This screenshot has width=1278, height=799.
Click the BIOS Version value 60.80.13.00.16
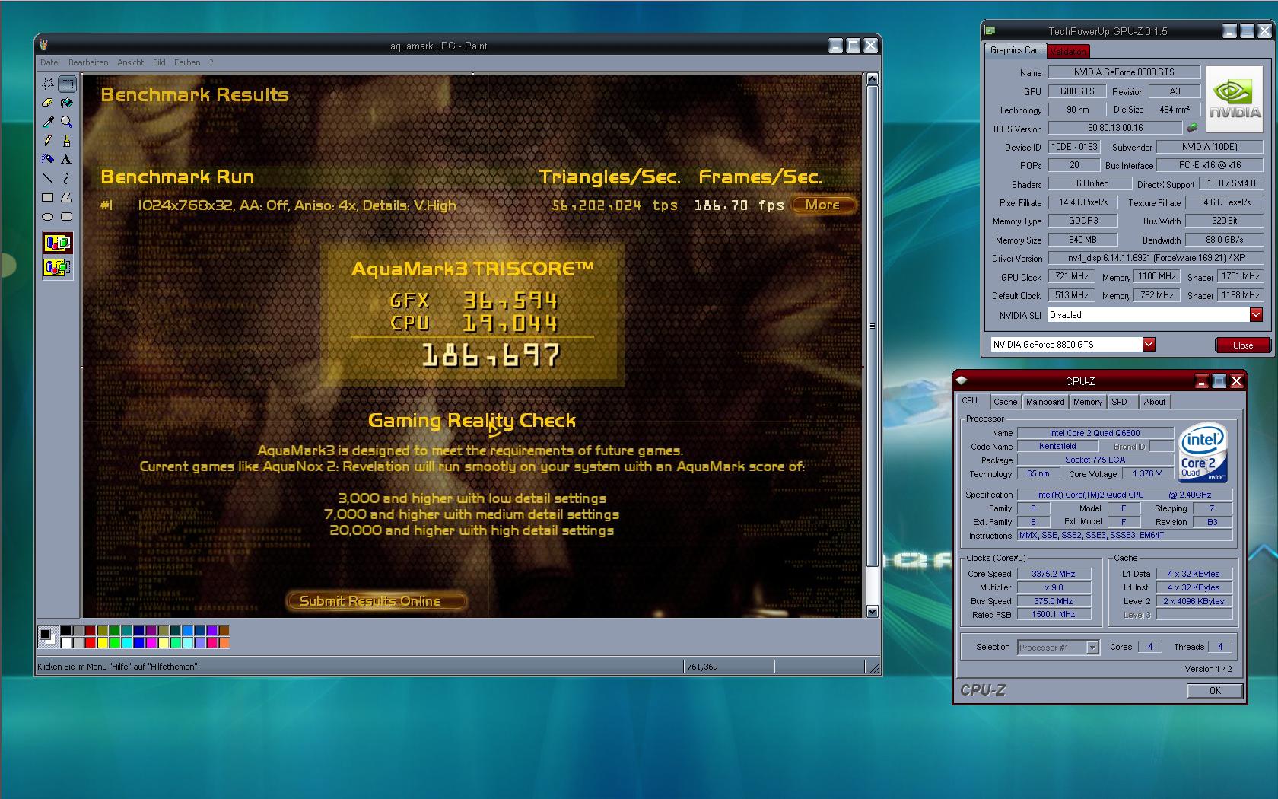1115,128
